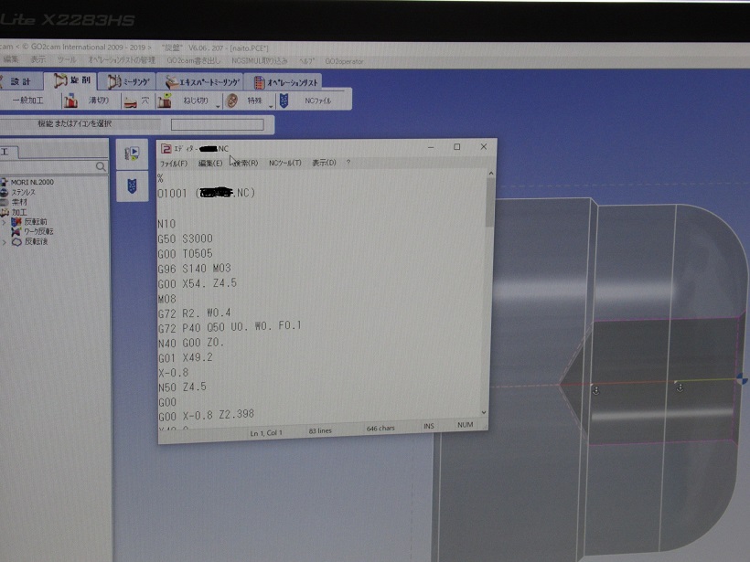Viewport: 750px width, 562px height.
Task: Switch to the ミーリング milling tab
Action: click(128, 81)
